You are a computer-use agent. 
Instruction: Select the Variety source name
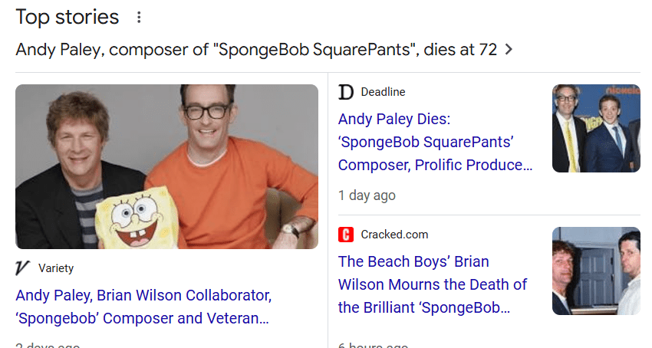tap(56, 268)
